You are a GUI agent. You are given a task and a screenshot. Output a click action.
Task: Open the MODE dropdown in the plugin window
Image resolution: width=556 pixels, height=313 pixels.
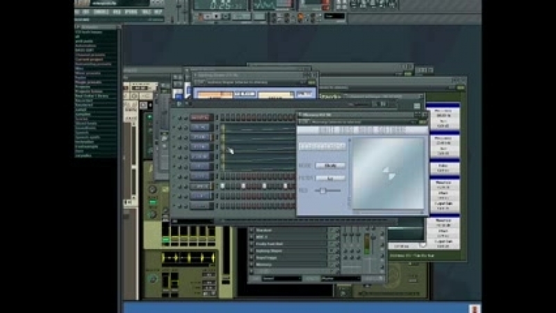tap(330, 166)
